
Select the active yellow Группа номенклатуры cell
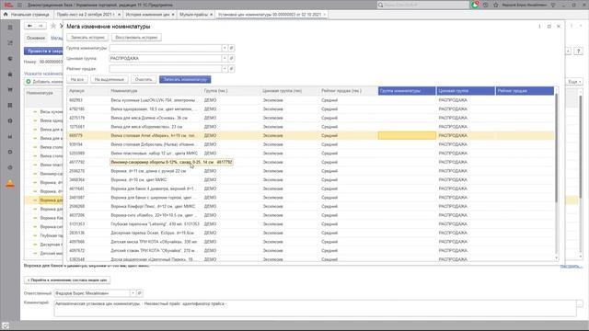coord(407,135)
